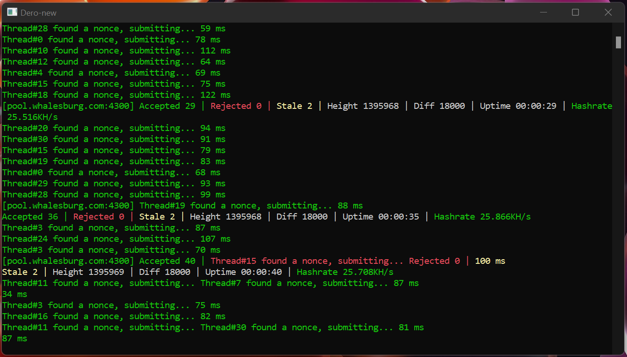627x357 pixels.
Task: Click the final standalone "87 ms" line
Action: click(x=15, y=339)
